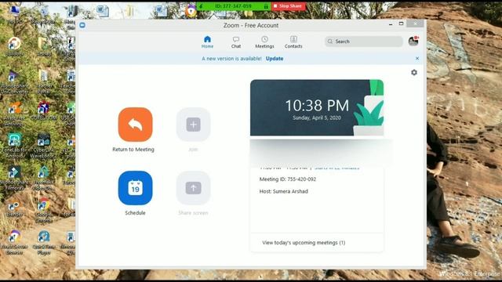Viewport: 502px width, 282px height.
Task: Click the Meeting ID: 755-420-092 text
Action: pos(288,179)
